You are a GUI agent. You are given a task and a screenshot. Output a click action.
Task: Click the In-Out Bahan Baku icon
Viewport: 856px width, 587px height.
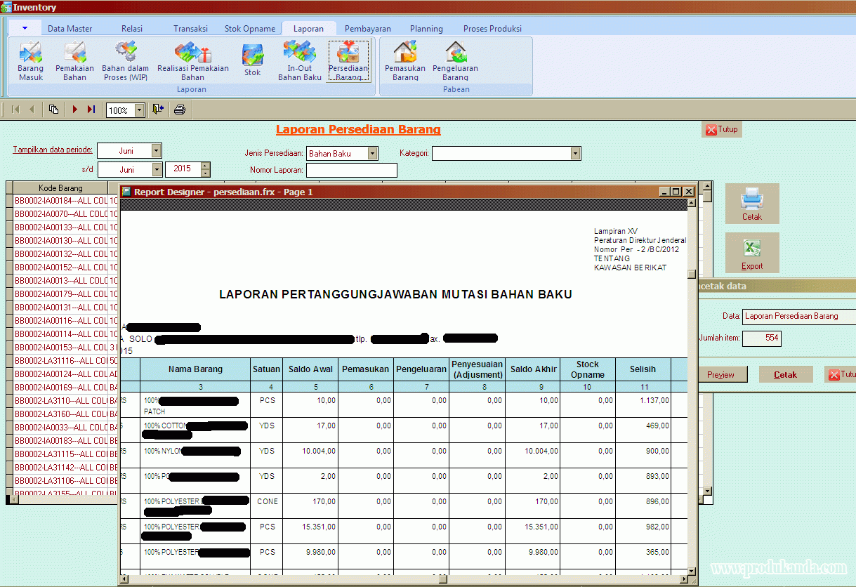tap(299, 60)
